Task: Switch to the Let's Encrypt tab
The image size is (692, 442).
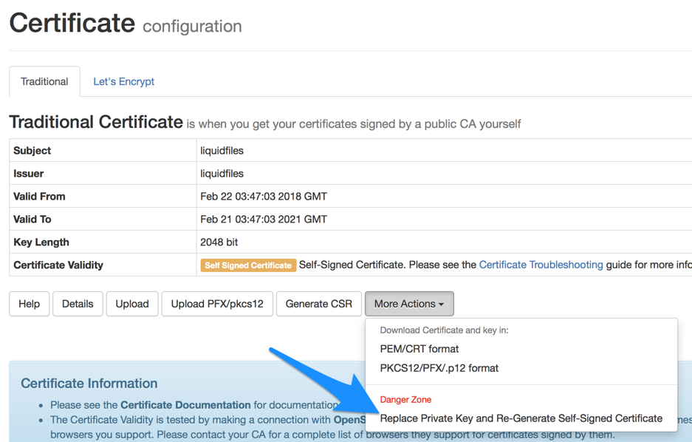Action: pos(123,81)
